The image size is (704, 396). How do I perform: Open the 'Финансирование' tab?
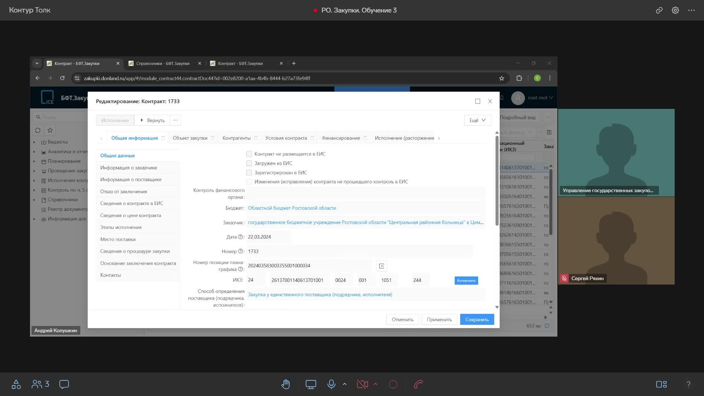[341, 138]
